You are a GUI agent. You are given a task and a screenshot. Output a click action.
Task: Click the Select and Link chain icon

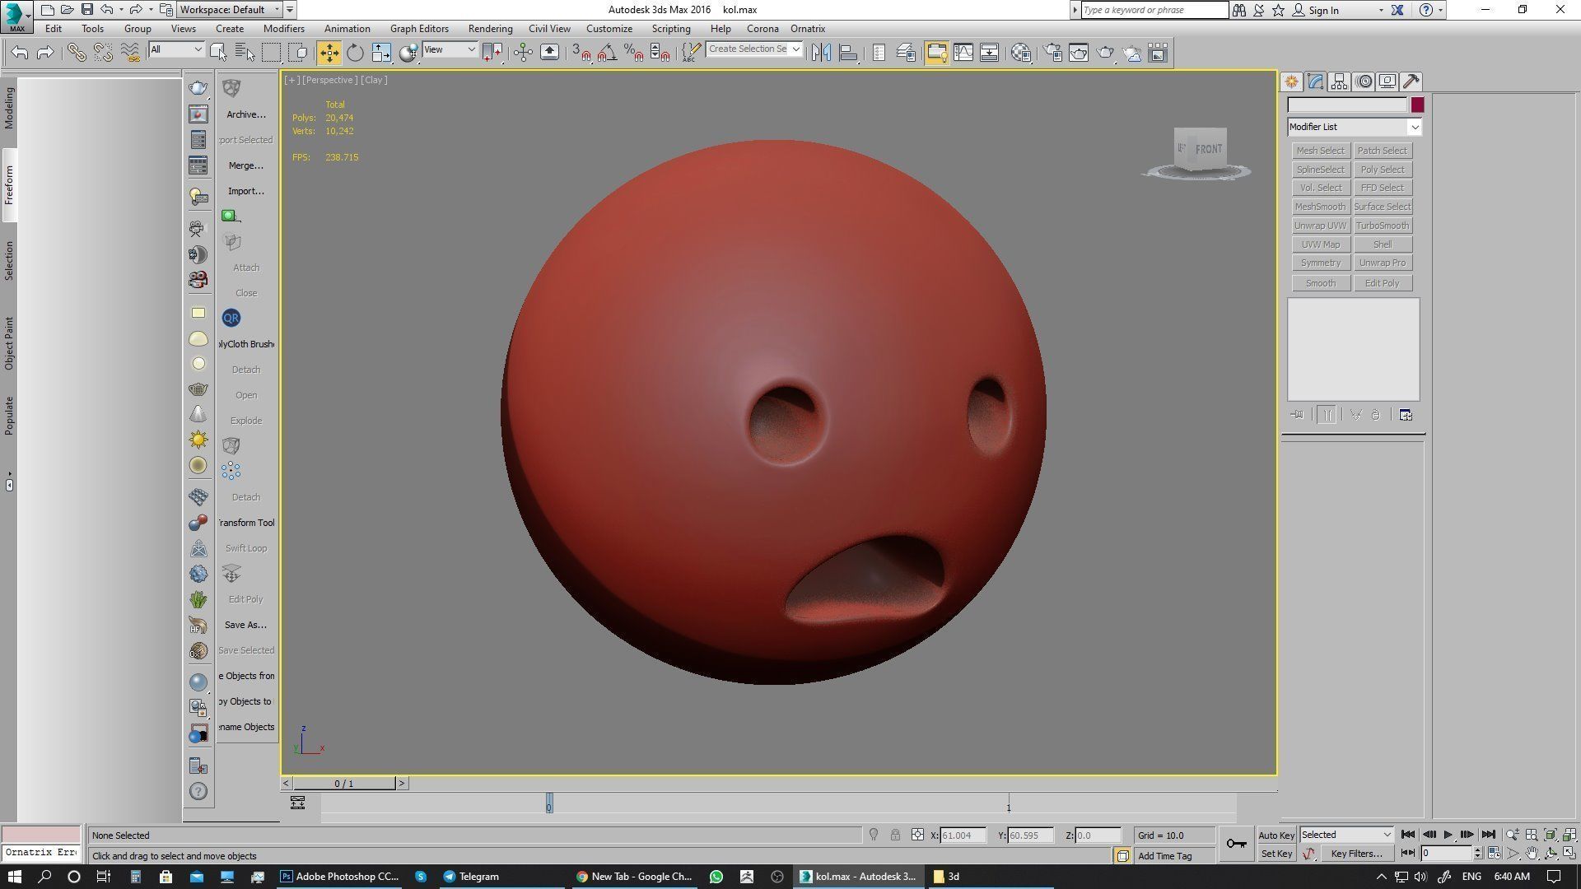[x=77, y=53]
